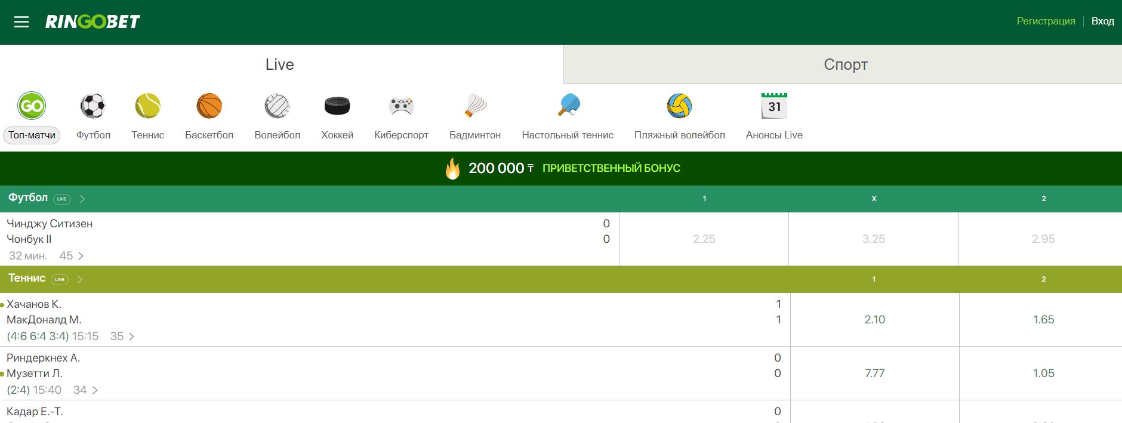1122x423 pixels.
Task: Open the Баскетбол category label
Action: click(x=209, y=135)
